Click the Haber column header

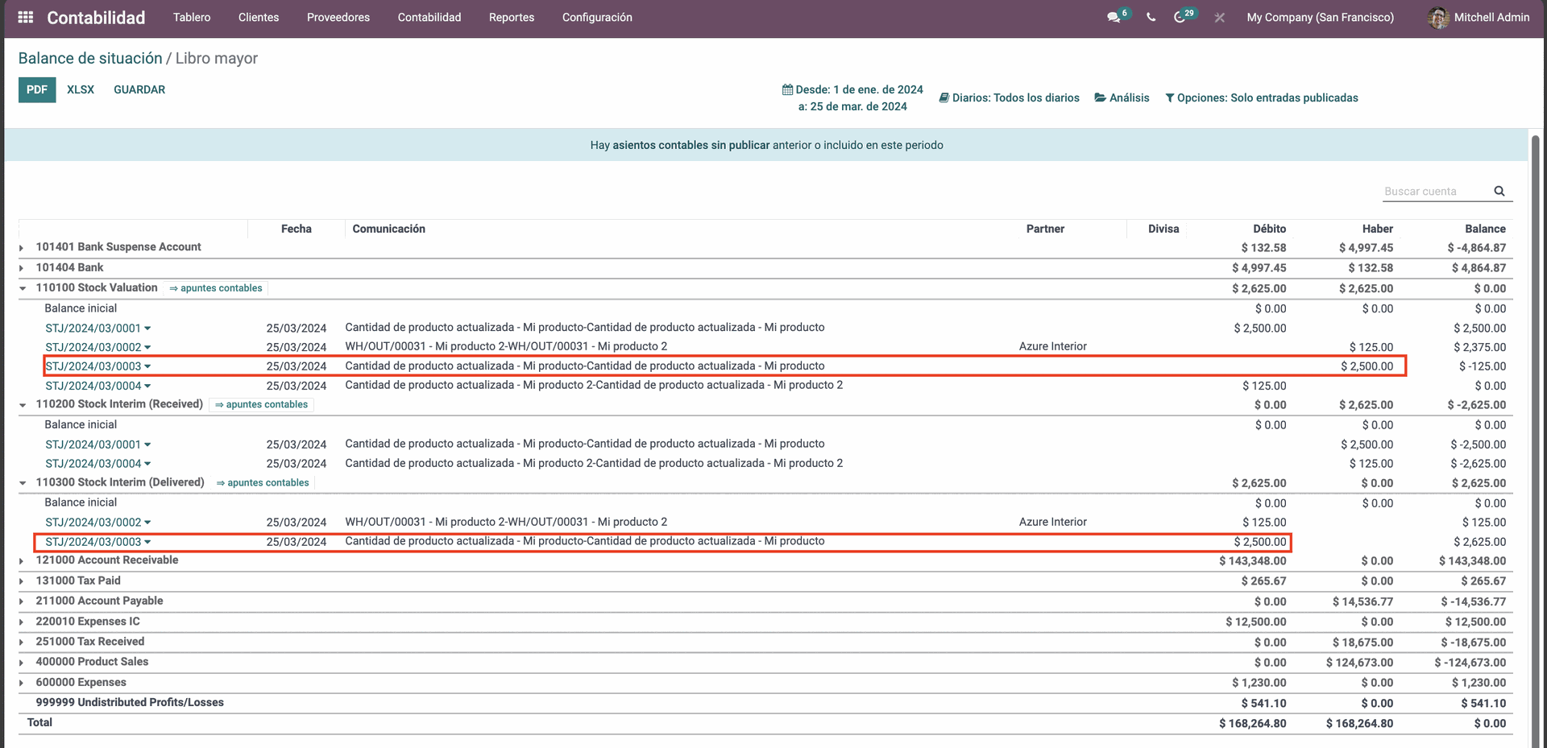1377,229
